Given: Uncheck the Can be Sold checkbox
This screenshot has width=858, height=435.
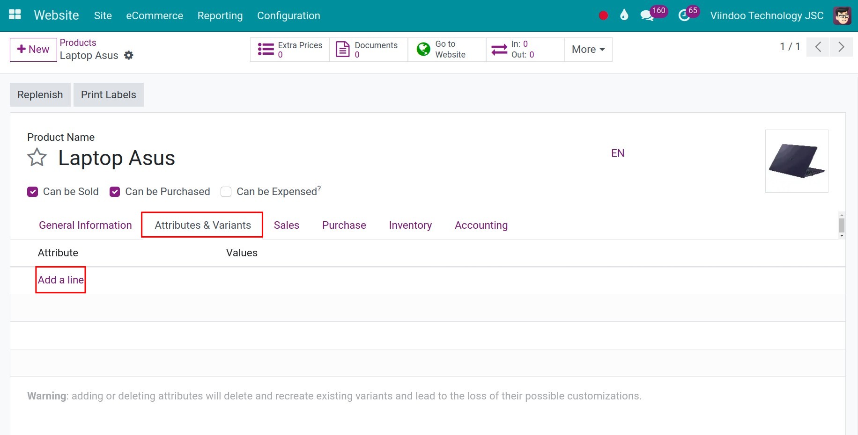Looking at the screenshot, I should [32, 192].
